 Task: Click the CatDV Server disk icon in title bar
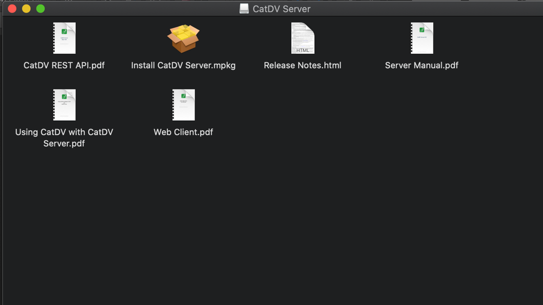(x=244, y=8)
